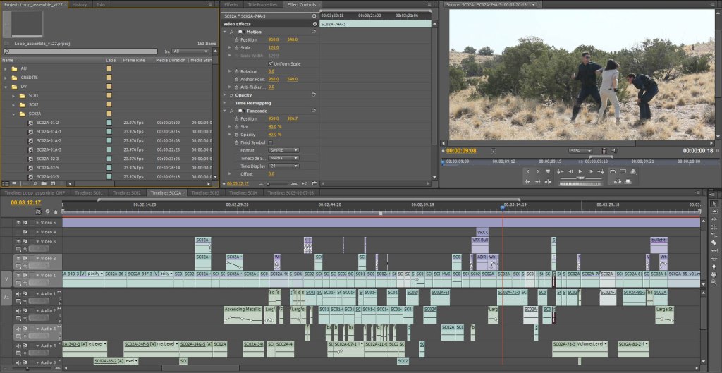Viewport: 722px width, 373px height.
Task: Reset the Motion effect parameters
Action: tap(313, 32)
